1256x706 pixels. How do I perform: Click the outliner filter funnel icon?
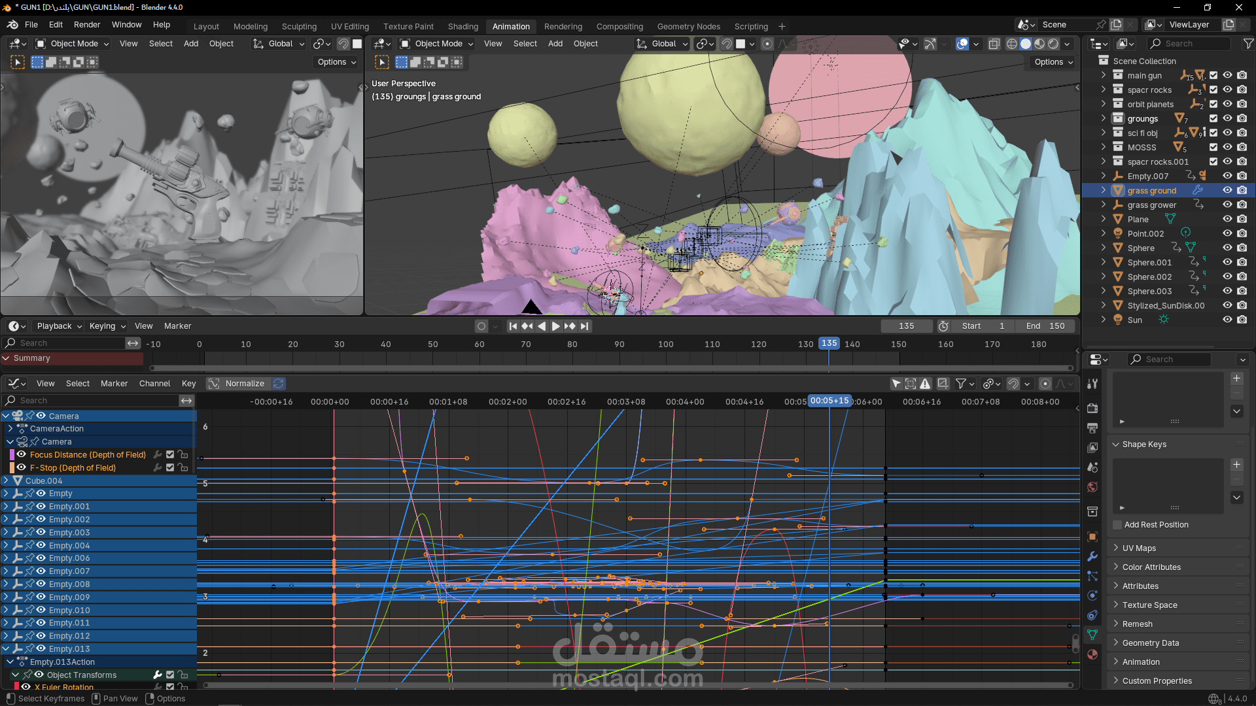(x=1248, y=44)
